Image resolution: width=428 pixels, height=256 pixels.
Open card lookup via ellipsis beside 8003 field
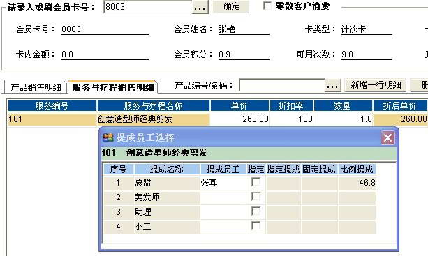(x=200, y=7)
